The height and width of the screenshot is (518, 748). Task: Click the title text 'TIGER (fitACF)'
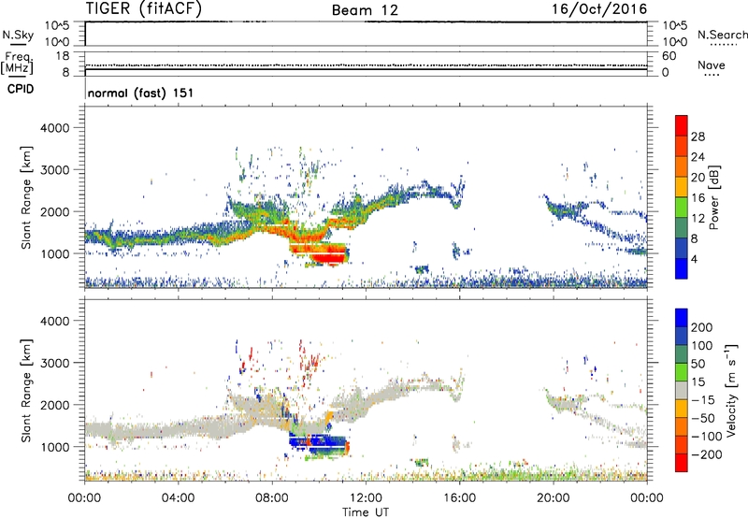tap(144, 8)
